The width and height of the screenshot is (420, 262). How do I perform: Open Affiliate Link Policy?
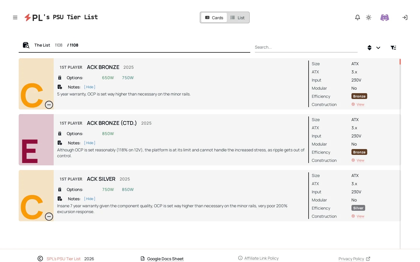pyautogui.click(x=261, y=258)
